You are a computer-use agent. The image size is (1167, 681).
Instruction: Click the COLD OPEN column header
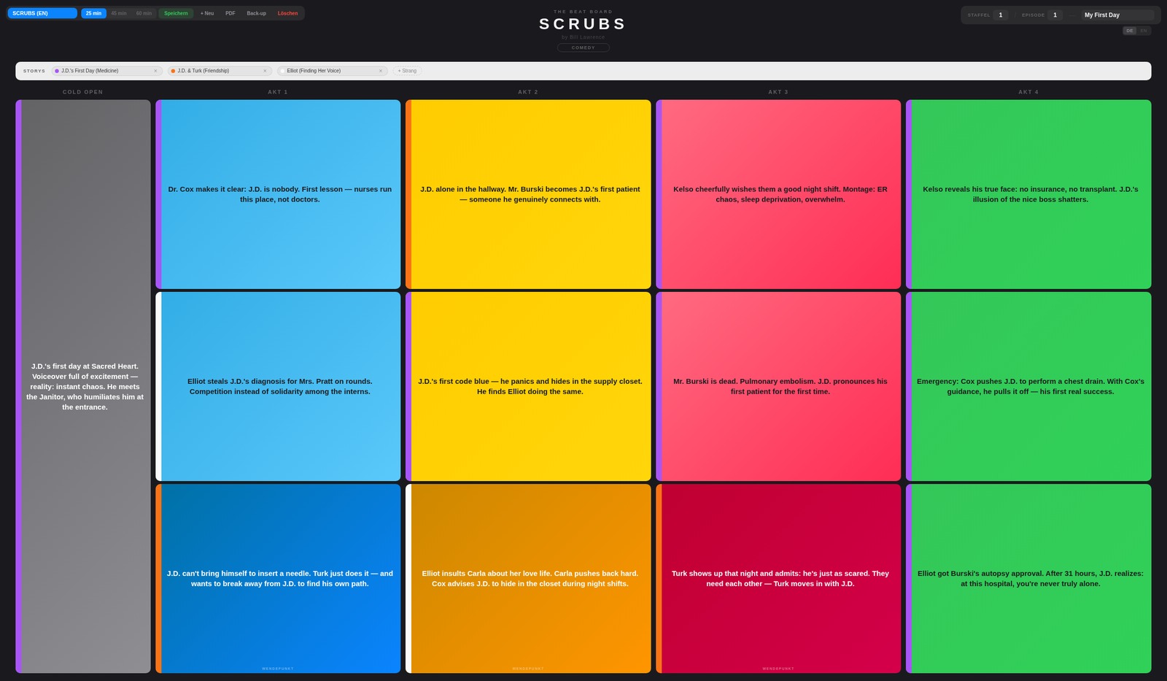[x=83, y=92]
